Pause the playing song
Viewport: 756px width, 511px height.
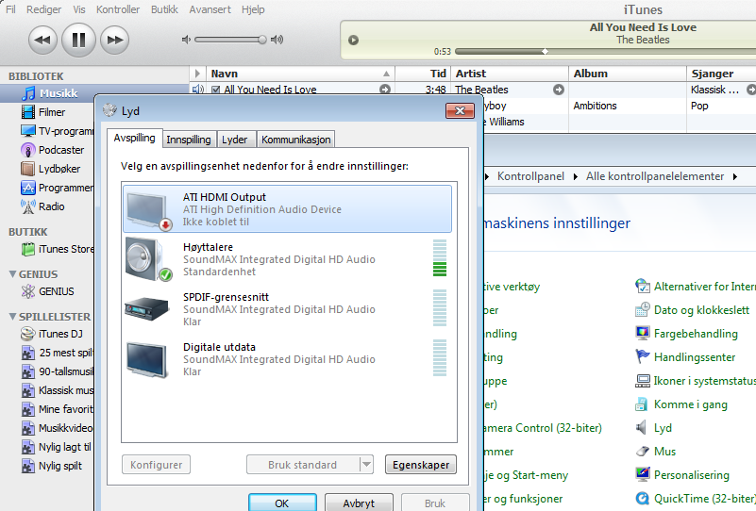pyautogui.click(x=78, y=40)
